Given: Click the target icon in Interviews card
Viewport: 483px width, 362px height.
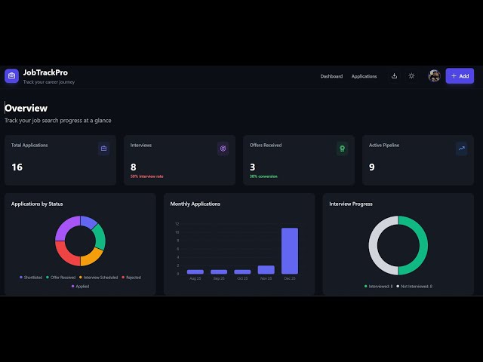Looking at the screenshot, I should point(223,149).
